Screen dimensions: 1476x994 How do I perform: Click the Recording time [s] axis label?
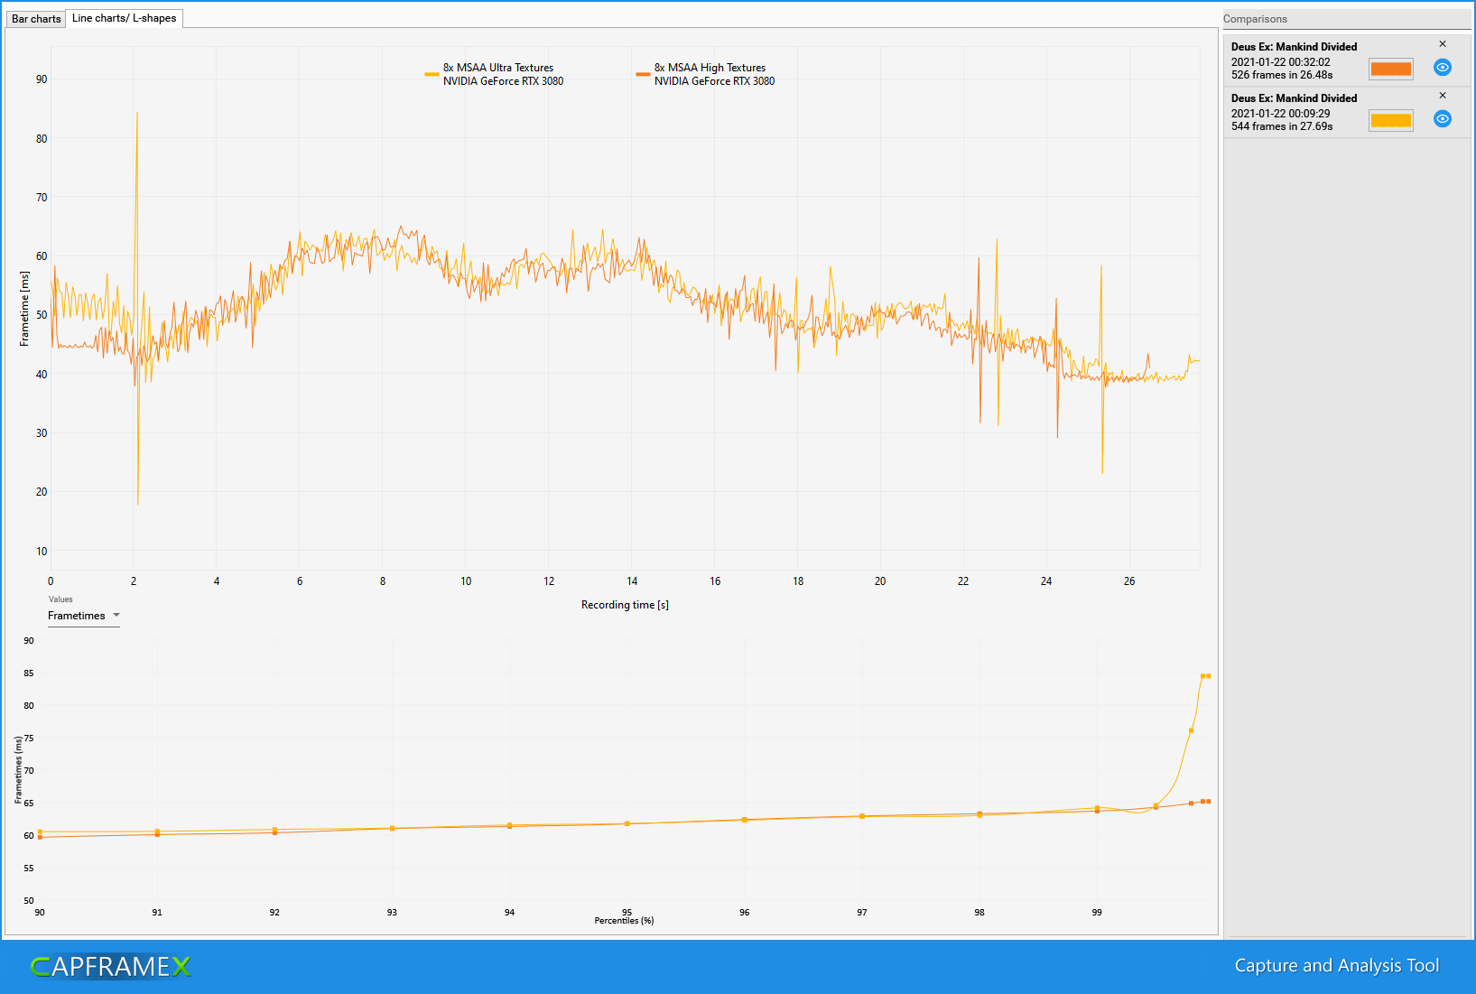click(625, 605)
